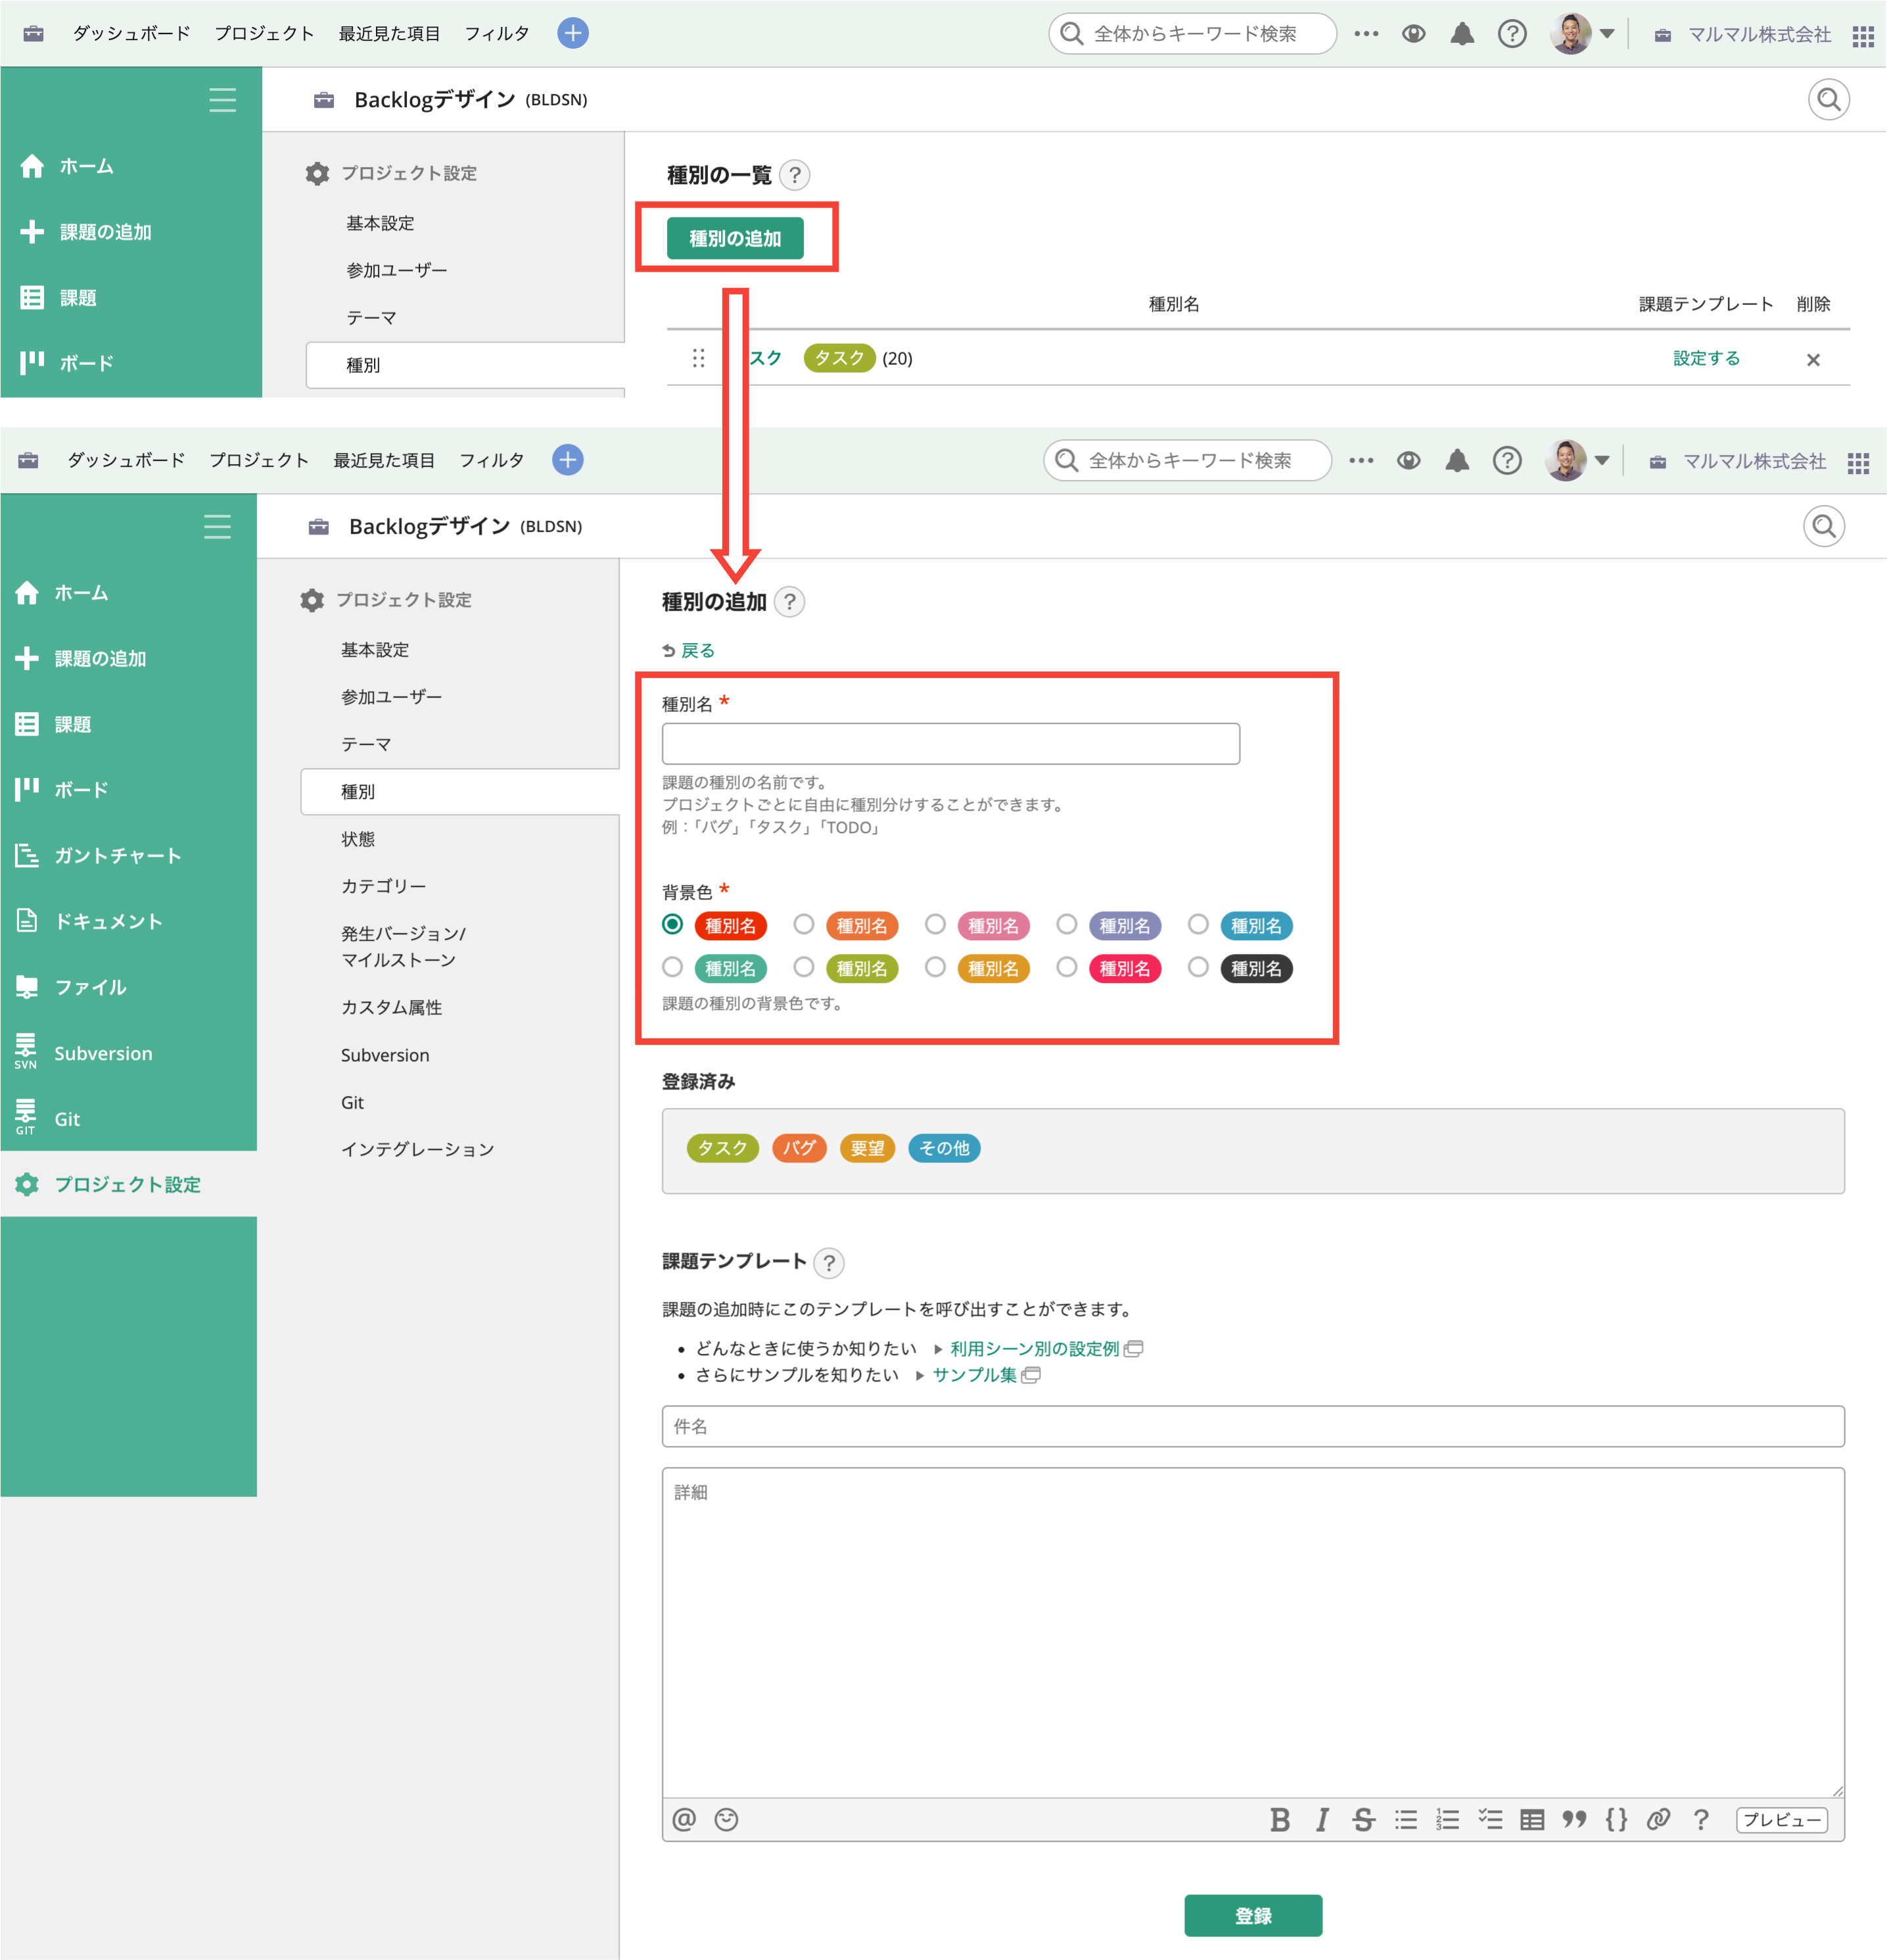Insert a user mention with the @ icon
The width and height of the screenshot is (1887, 1960).
(x=684, y=1819)
